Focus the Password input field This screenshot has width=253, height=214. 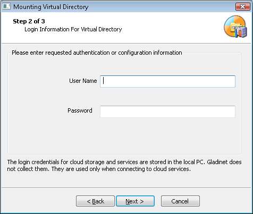[x=167, y=112]
